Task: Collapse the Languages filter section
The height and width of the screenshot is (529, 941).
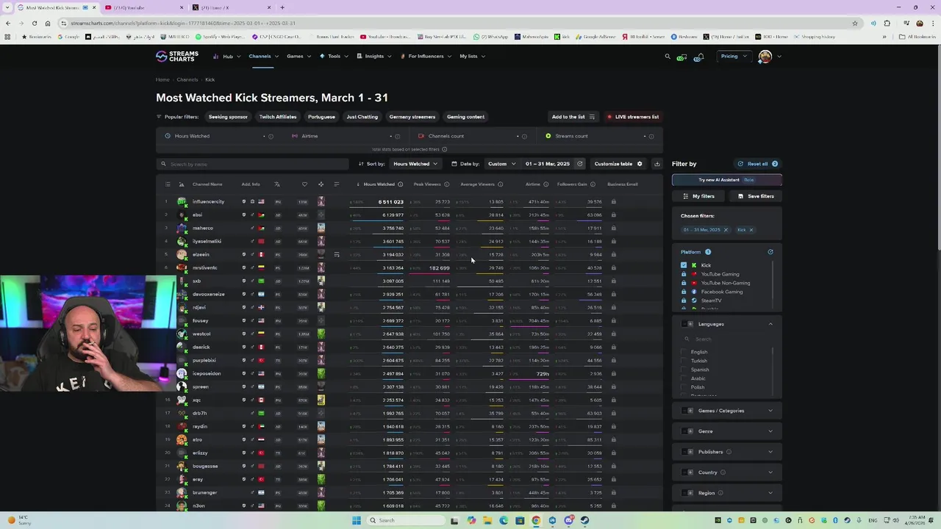Action: coord(770,324)
